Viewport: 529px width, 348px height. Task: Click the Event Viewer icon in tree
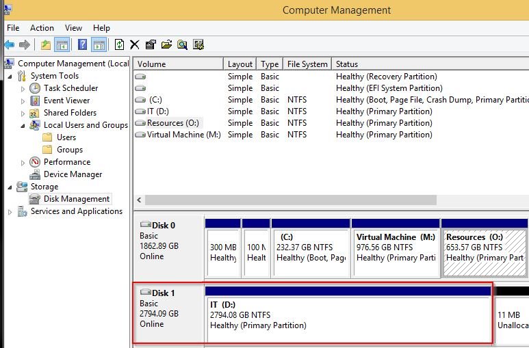tap(35, 101)
